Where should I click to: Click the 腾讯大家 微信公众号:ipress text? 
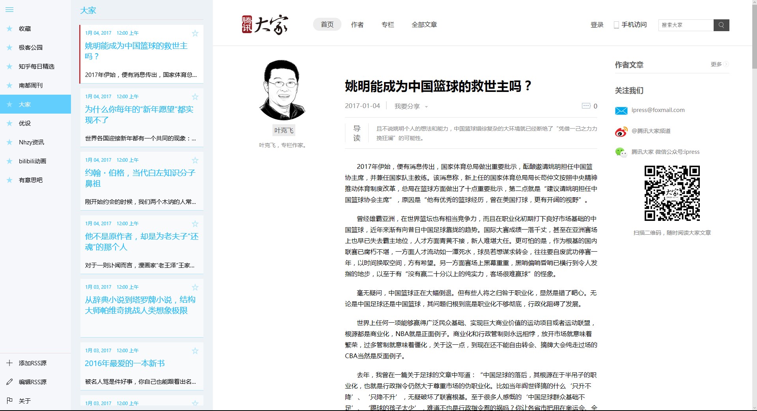coord(666,152)
